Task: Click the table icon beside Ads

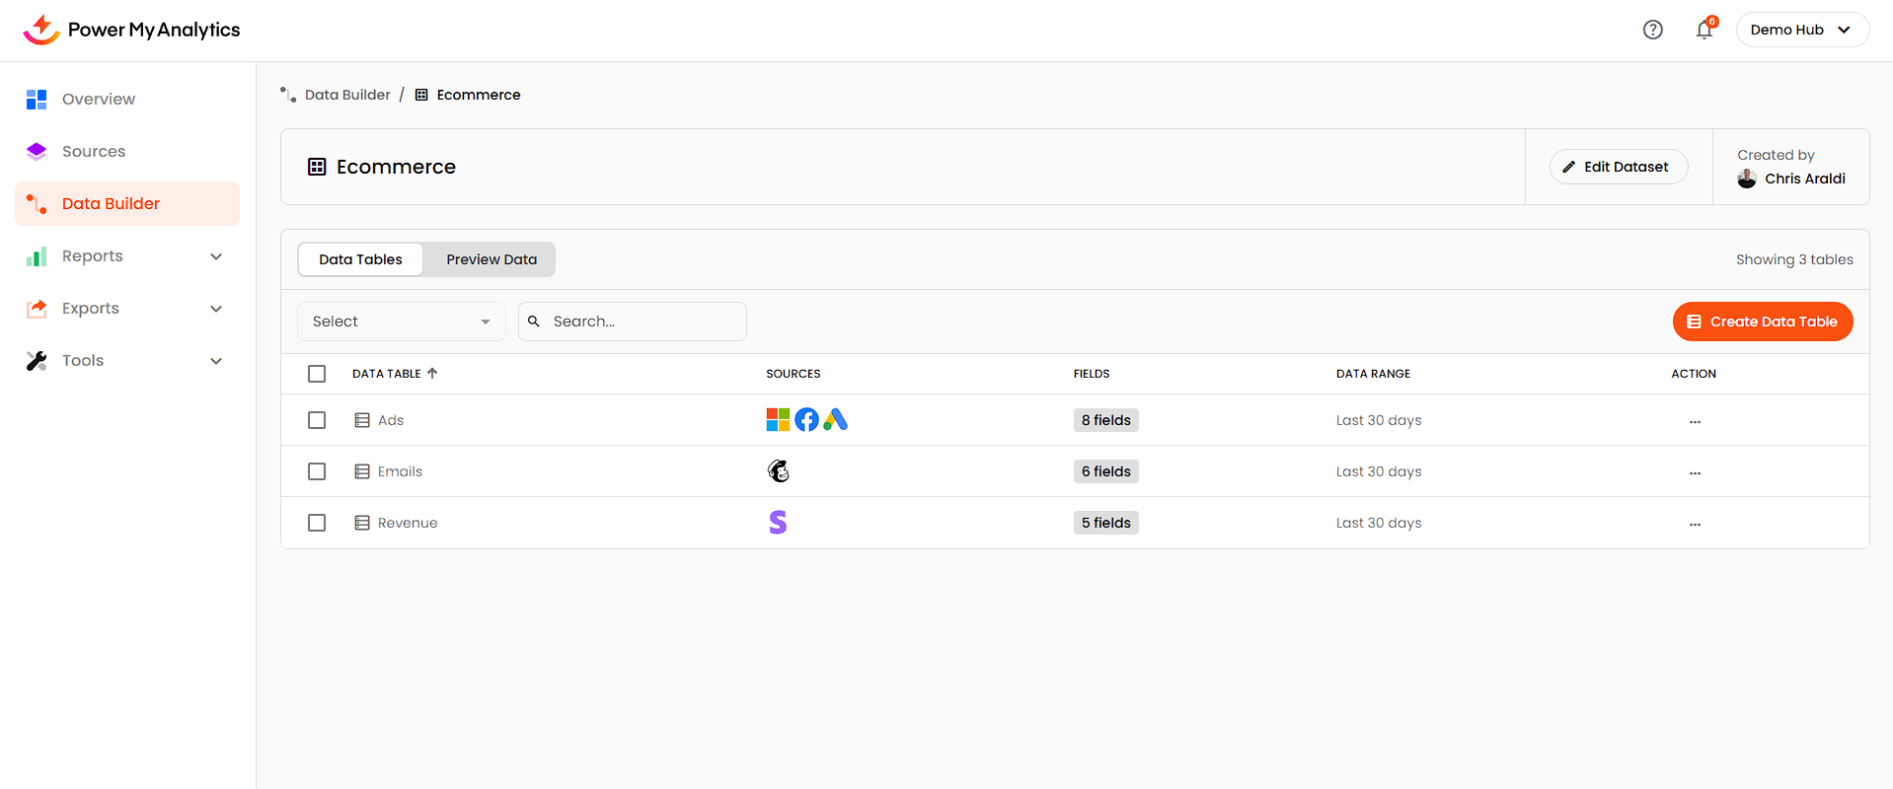Action: coord(362,420)
